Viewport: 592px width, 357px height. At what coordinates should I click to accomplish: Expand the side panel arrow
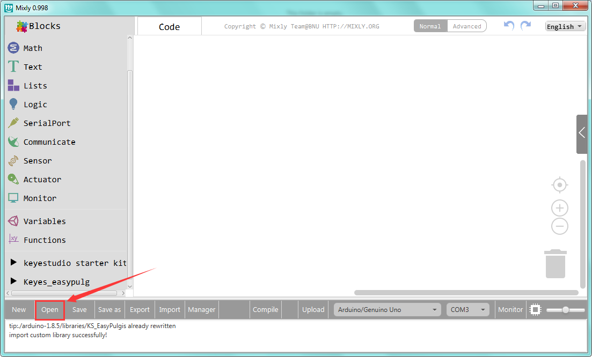pyautogui.click(x=582, y=133)
